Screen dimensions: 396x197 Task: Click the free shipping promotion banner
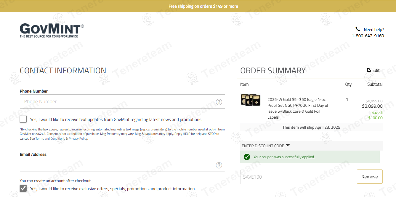(203, 6)
